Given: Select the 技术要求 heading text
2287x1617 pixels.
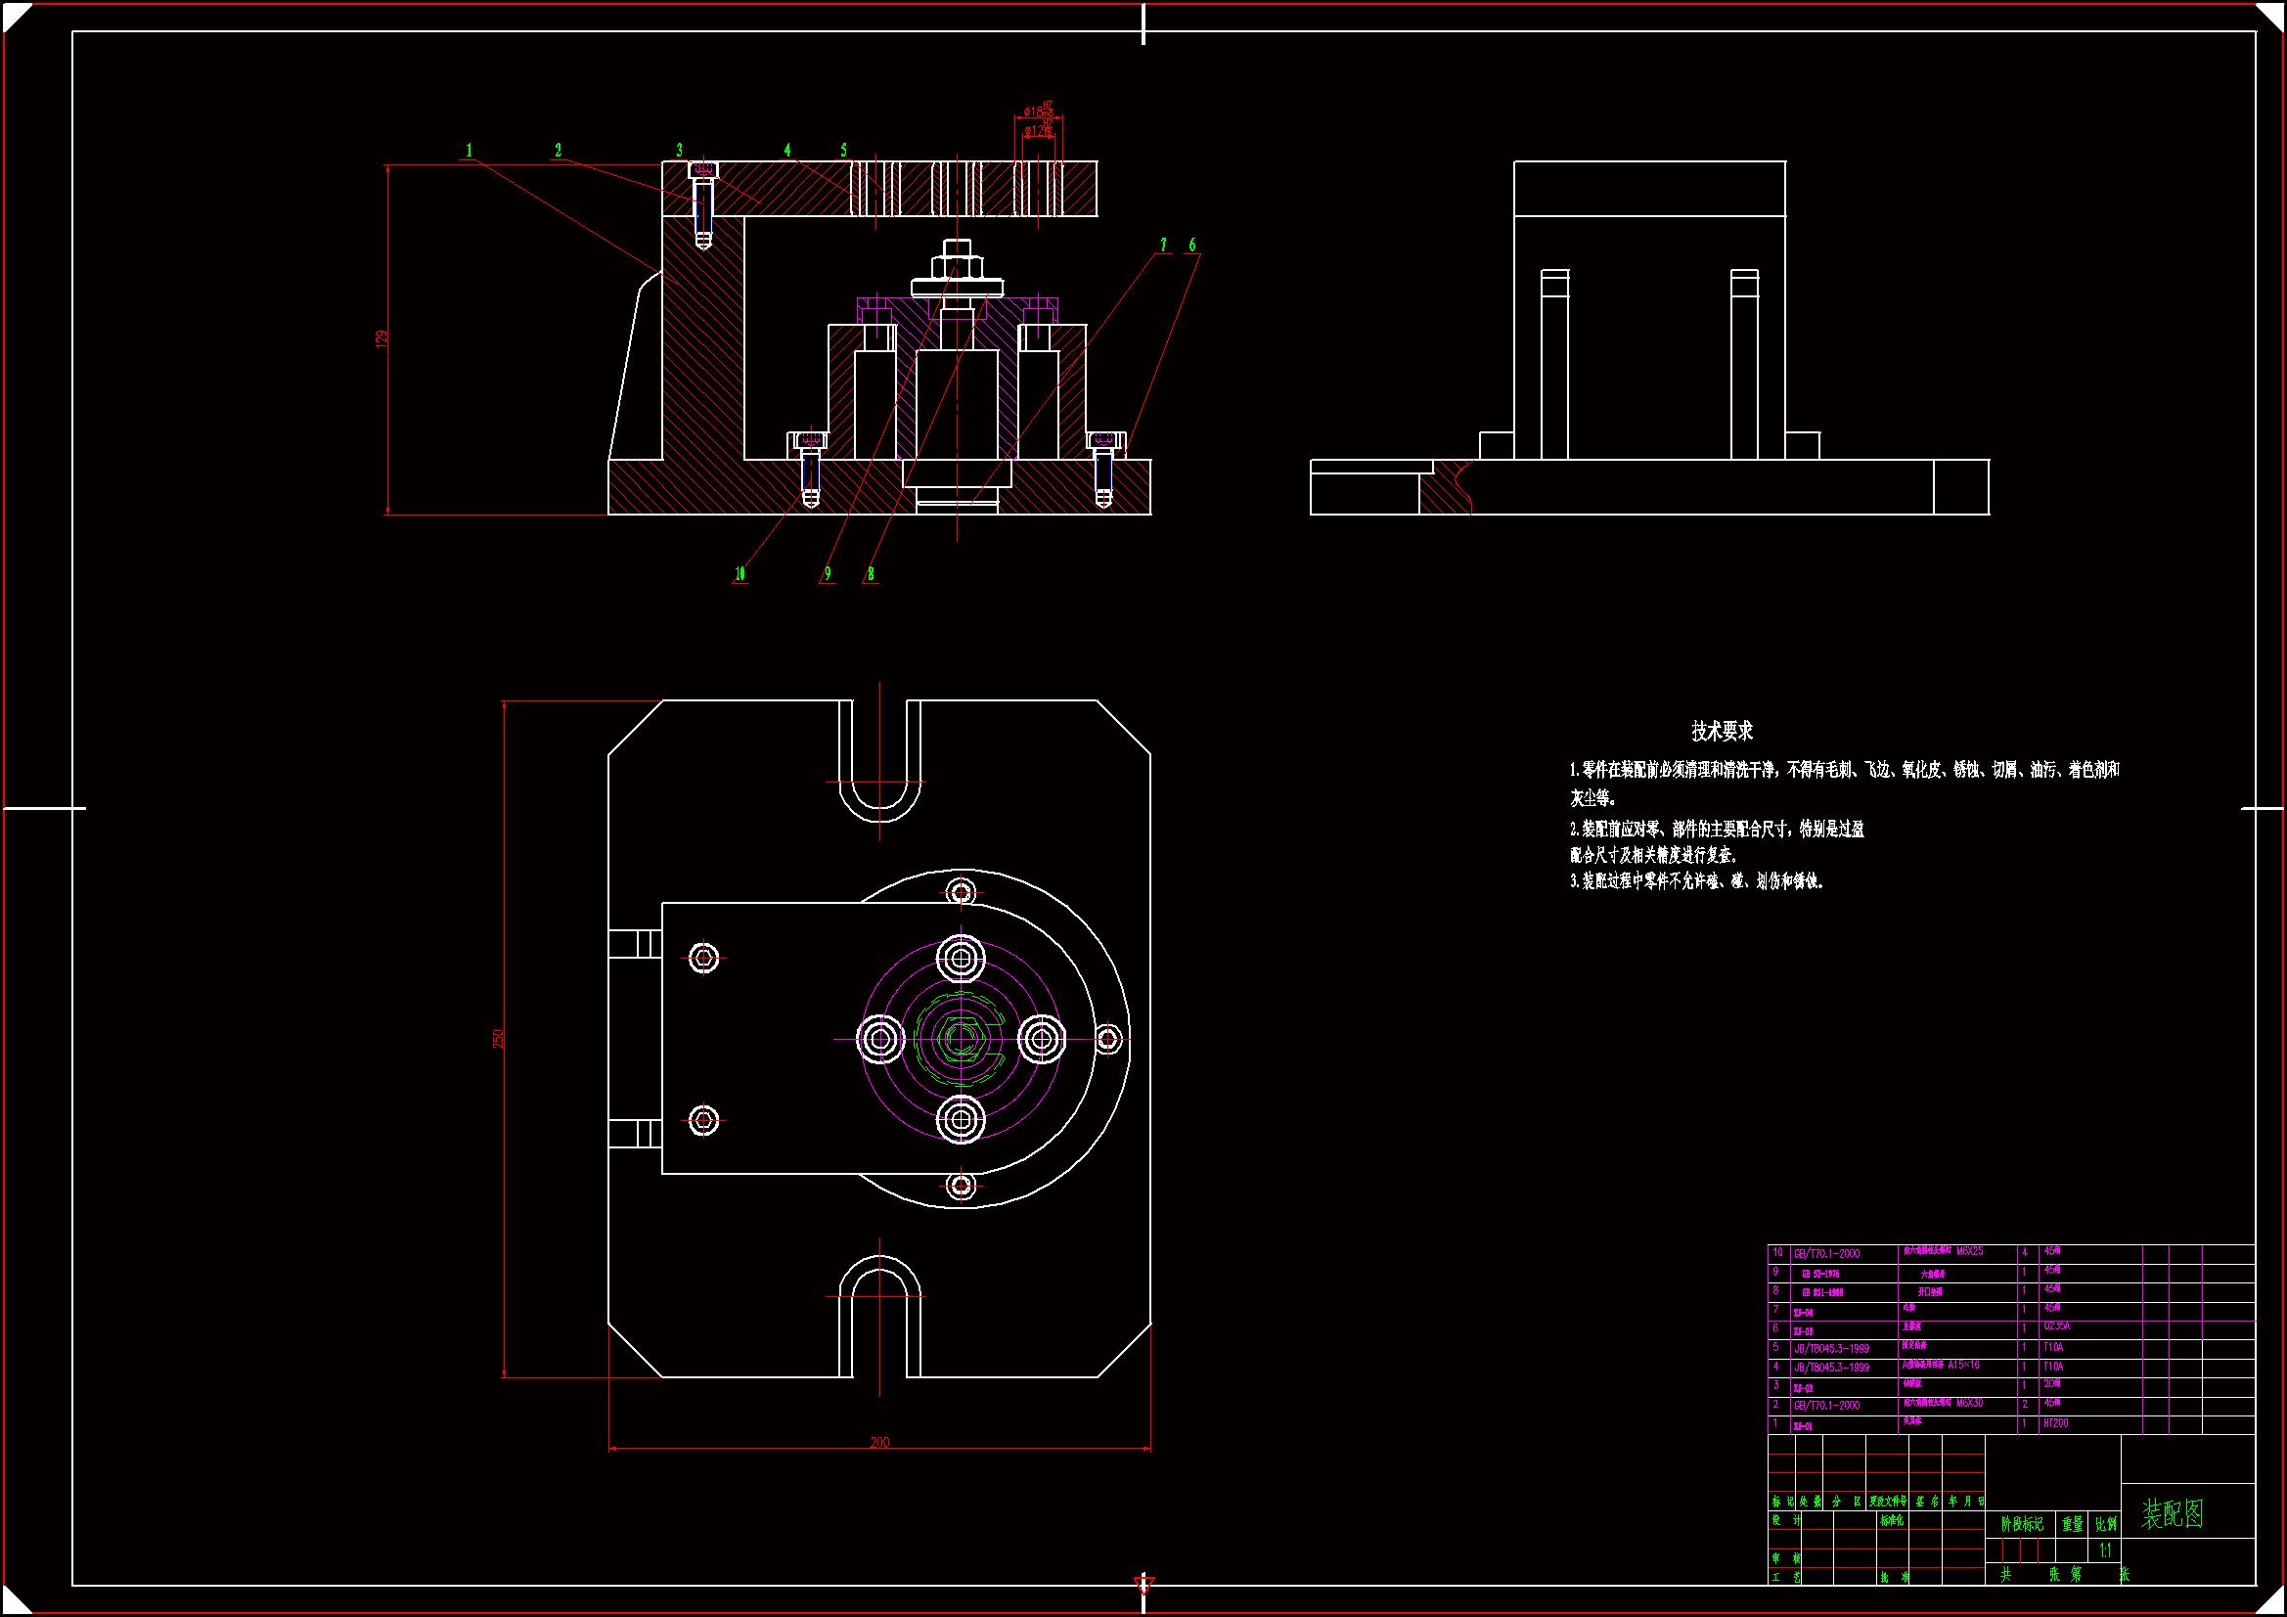Looking at the screenshot, I should pos(1723,732).
